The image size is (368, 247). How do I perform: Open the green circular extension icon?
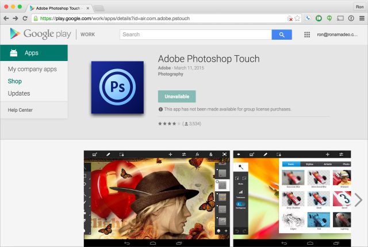tap(319, 18)
